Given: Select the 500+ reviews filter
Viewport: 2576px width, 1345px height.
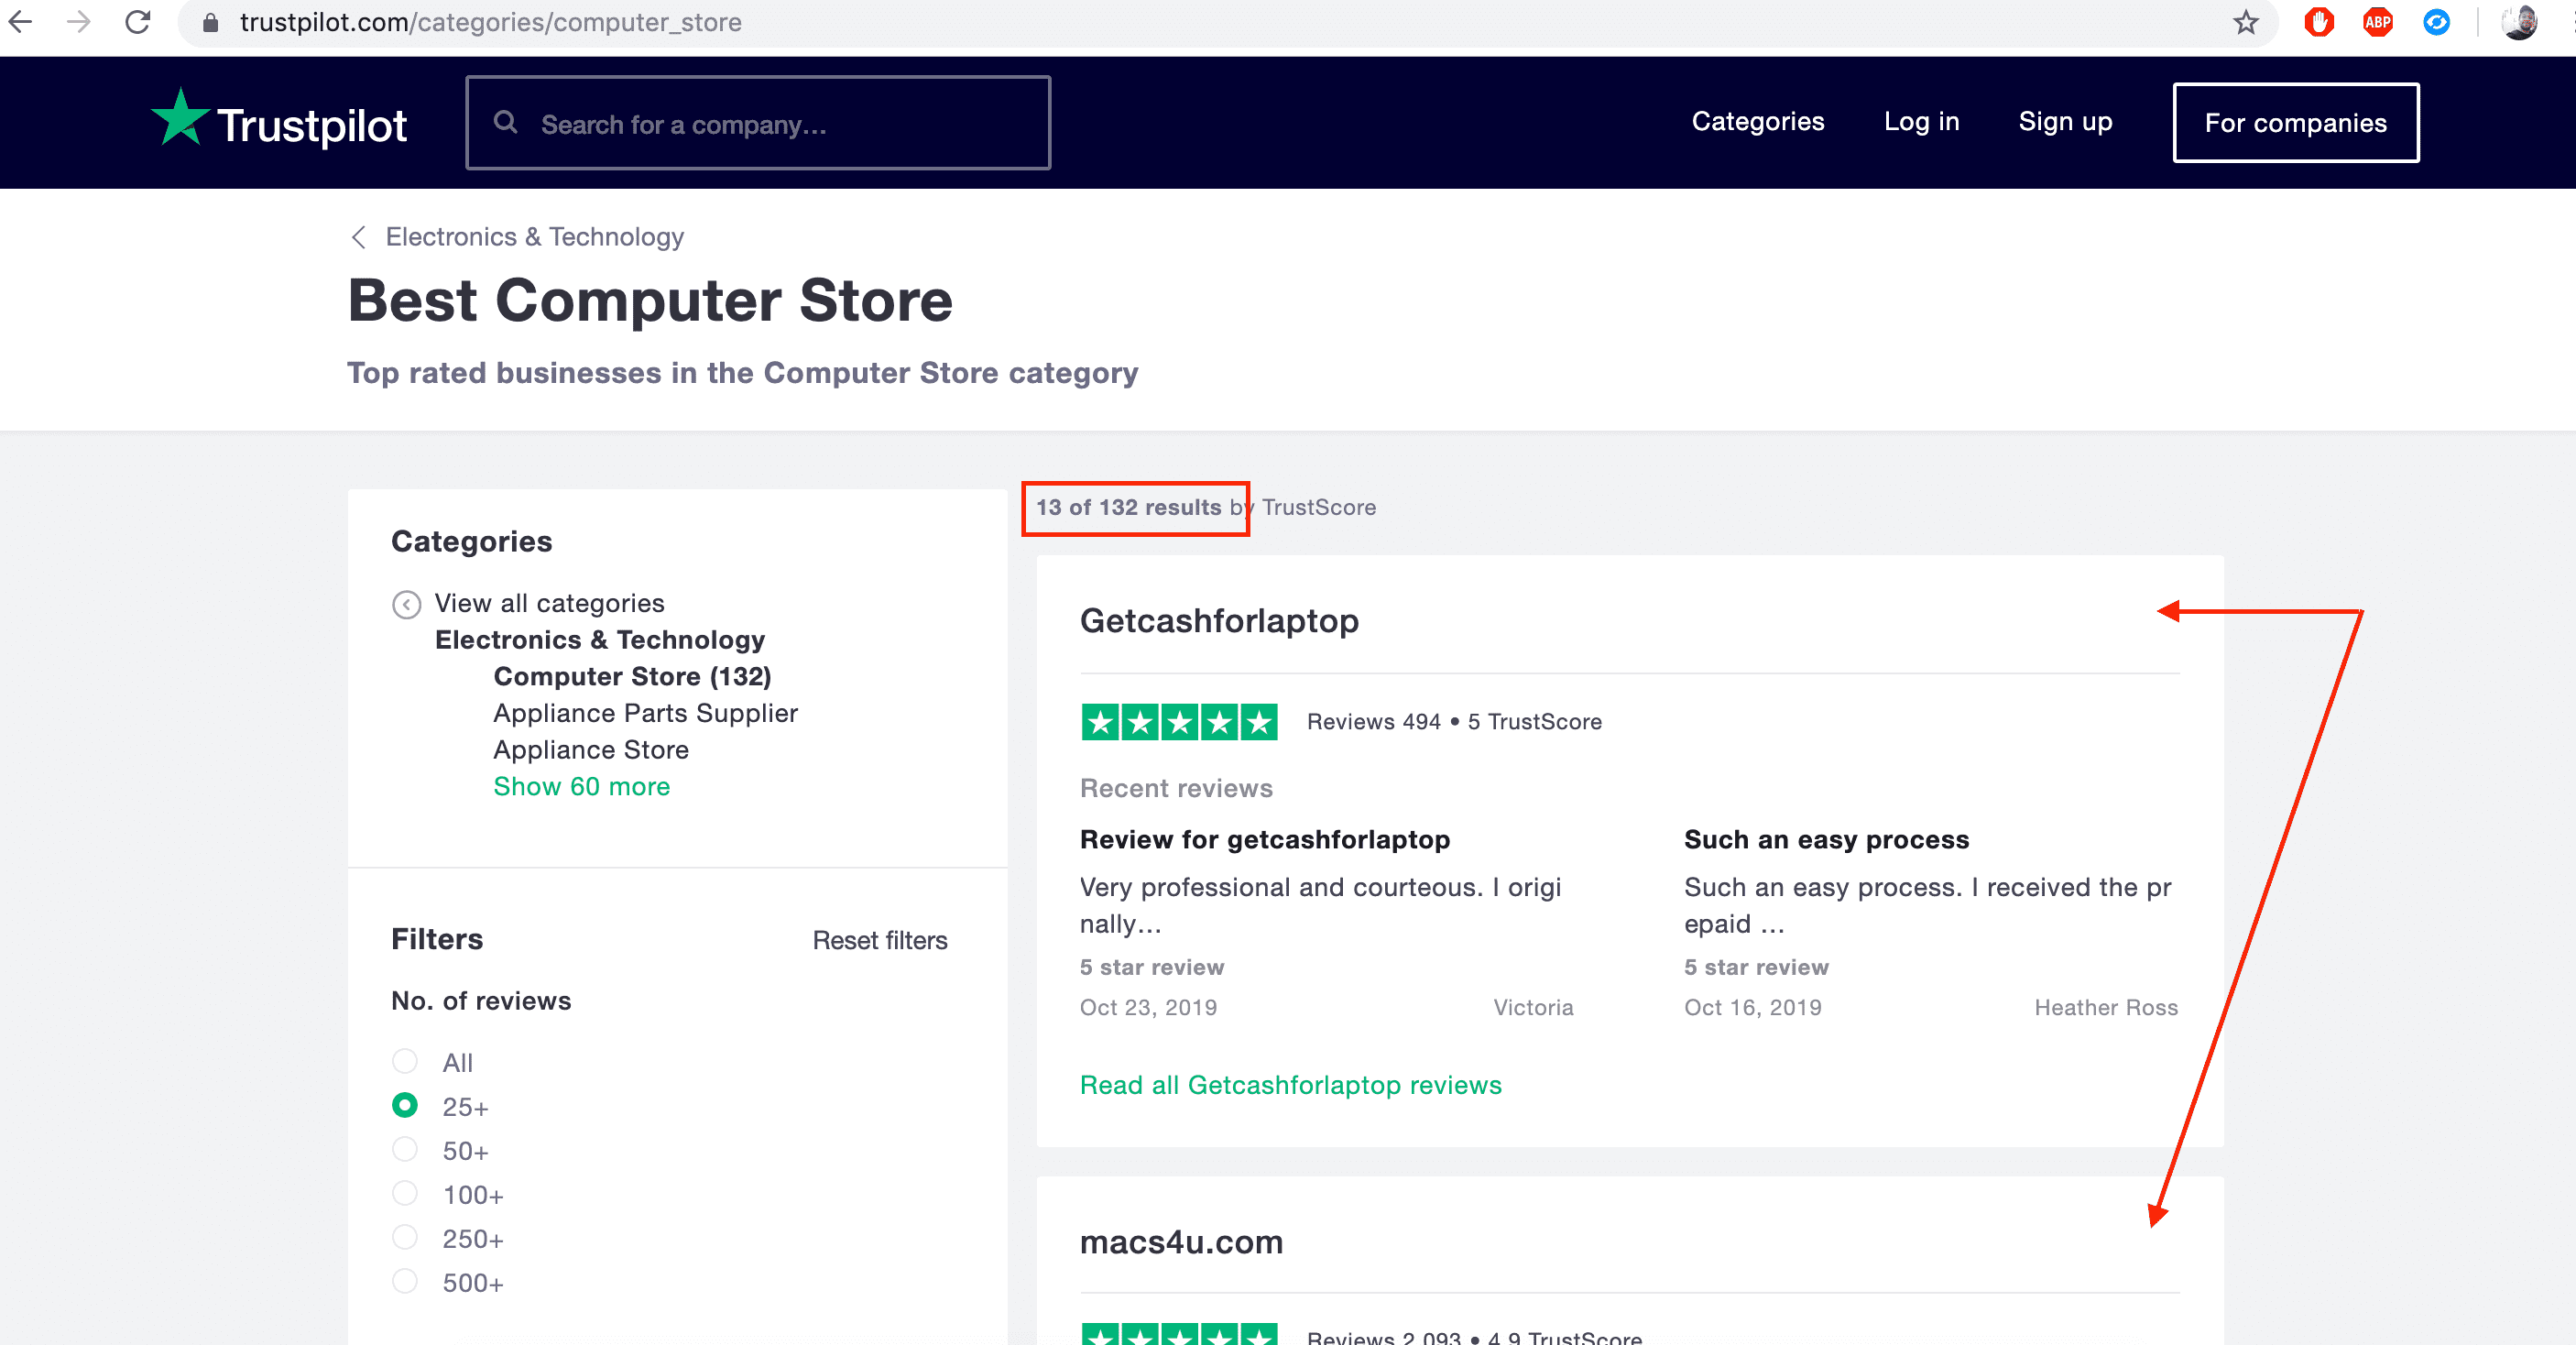Looking at the screenshot, I should [x=405, y=1280].
